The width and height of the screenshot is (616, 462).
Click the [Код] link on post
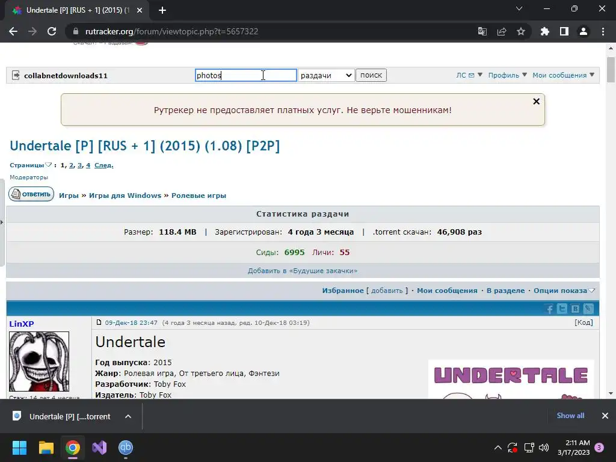pyautogui.click(x=584, y=322)
